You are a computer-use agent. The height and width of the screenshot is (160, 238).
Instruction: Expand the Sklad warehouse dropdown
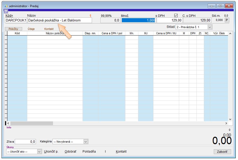tap(210, 27)
